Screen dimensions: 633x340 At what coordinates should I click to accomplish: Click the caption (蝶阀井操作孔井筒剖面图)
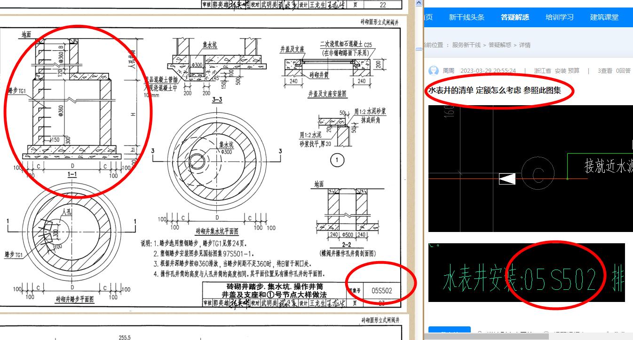(347, 253)
